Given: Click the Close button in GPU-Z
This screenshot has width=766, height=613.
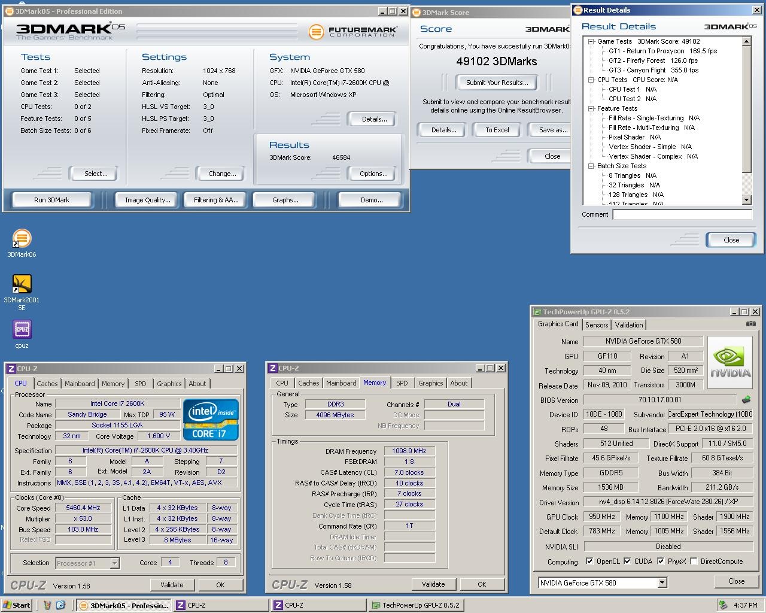Looking at the screenshot, I should coord(737,581).
